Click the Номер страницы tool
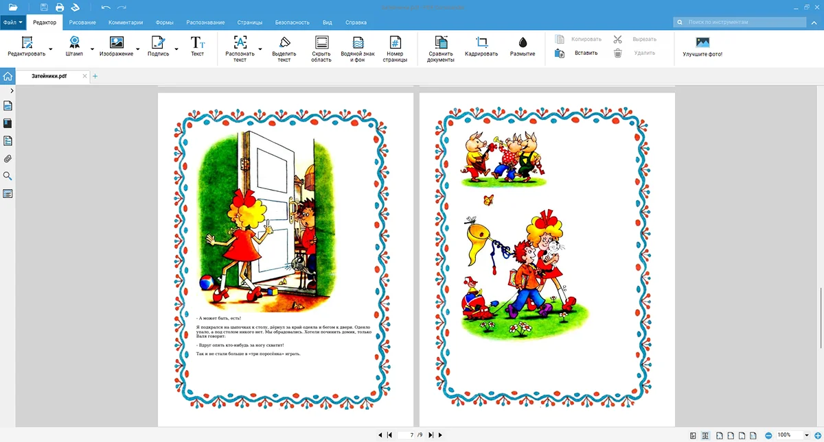 click(x=395, y=49)
